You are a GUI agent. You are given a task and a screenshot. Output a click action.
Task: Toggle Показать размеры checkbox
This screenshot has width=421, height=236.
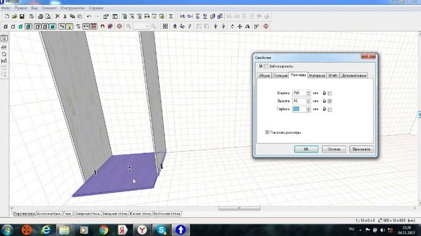pyautogui.click(x=267, y=132)
